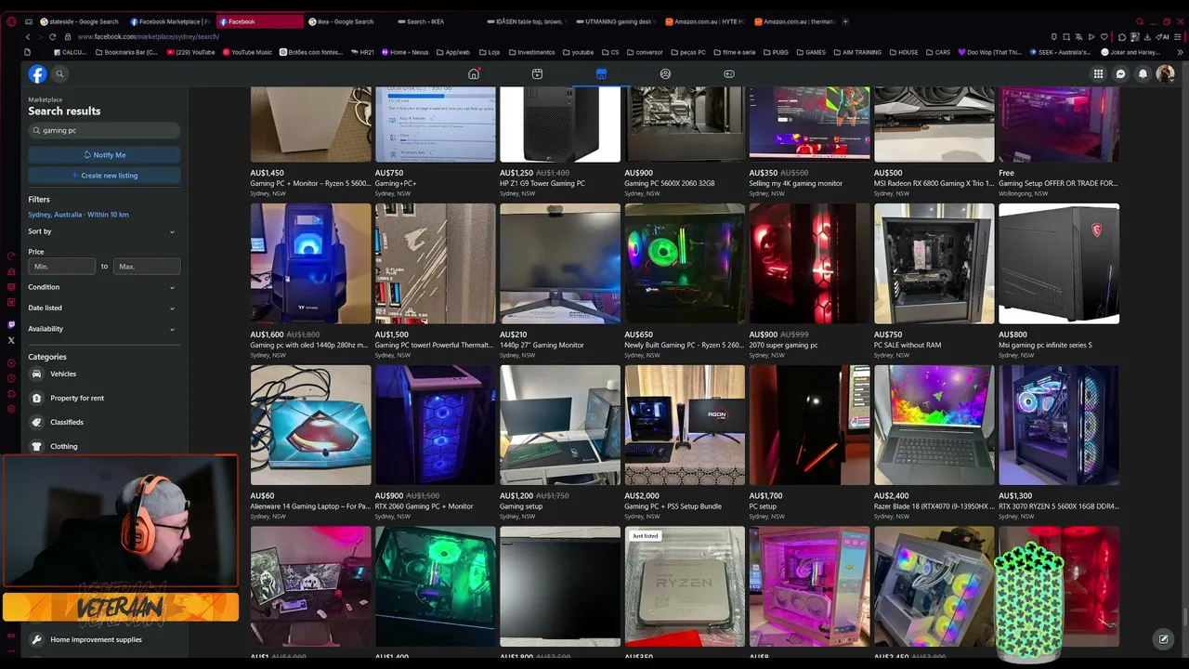The image size is (1189, 669).
Task: Go back with the browser back arrow
Action: pos(28,37)
